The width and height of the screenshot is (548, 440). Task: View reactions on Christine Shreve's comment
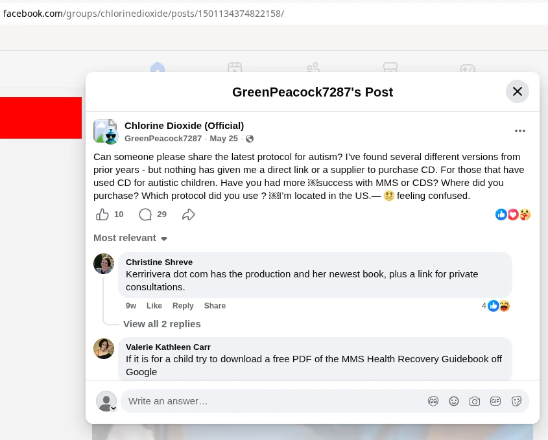495,306
